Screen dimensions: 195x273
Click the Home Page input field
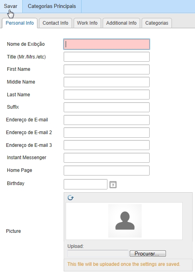(107, 170)
